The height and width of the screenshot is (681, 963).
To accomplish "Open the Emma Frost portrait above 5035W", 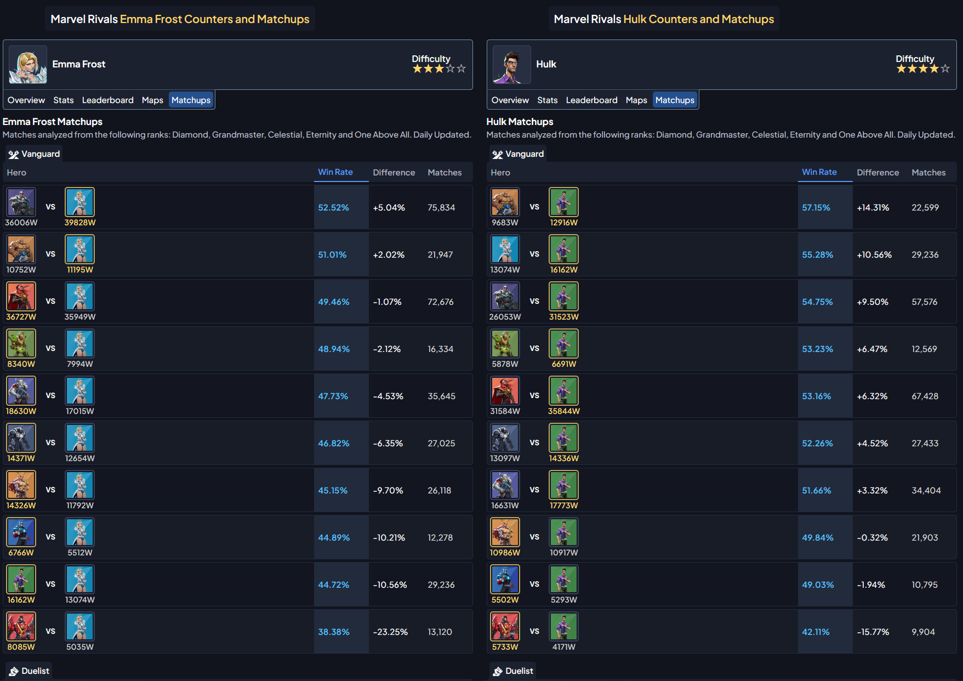I will click(x=80, y=626).
